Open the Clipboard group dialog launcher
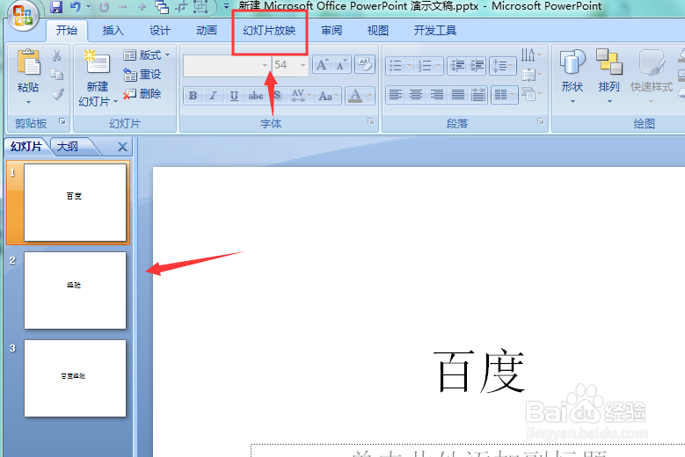Viewport: 685px width, 457px height. point(62,122)
